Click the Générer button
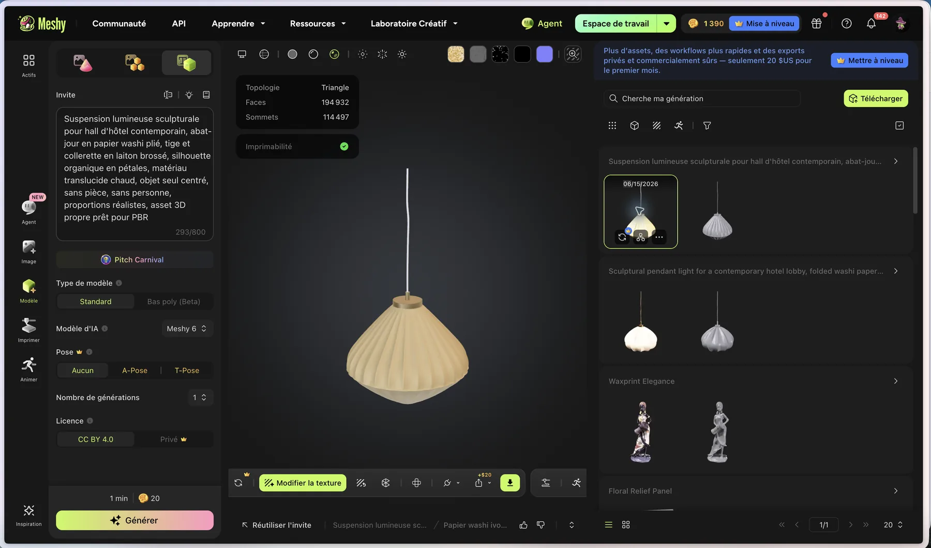This screenshot has width=931, height=548. pyautogui.click(x=134, y=520)
